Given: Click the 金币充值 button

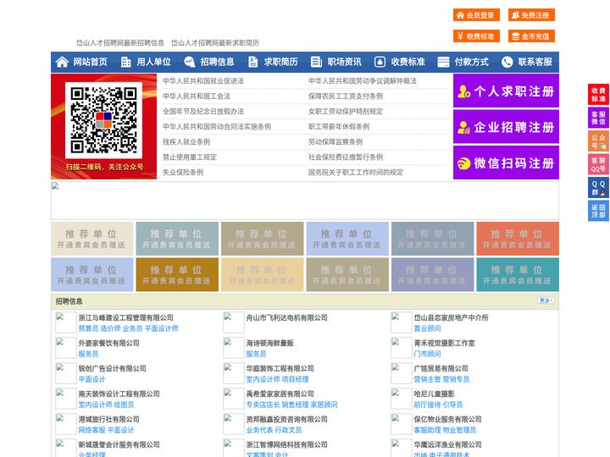Looking at the screenshot, I should (531, 36).
